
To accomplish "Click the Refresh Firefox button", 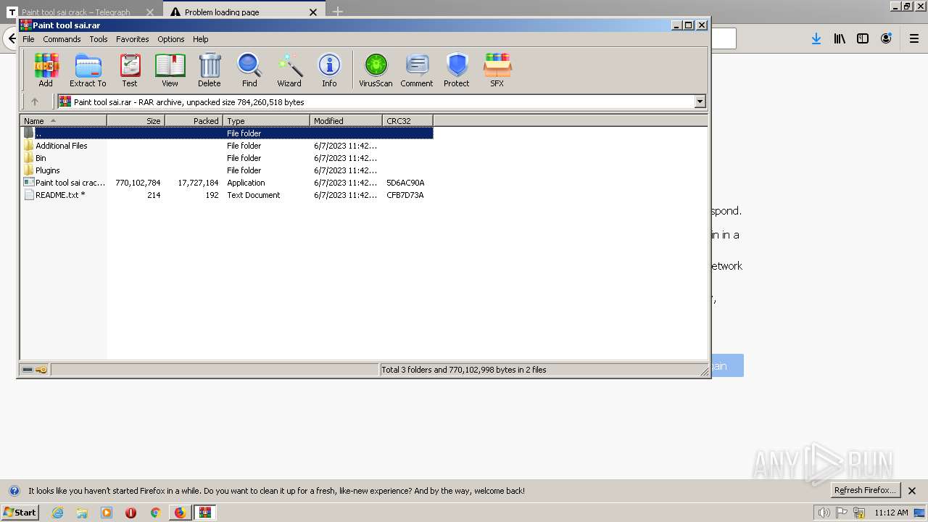I will click(866, 490).
